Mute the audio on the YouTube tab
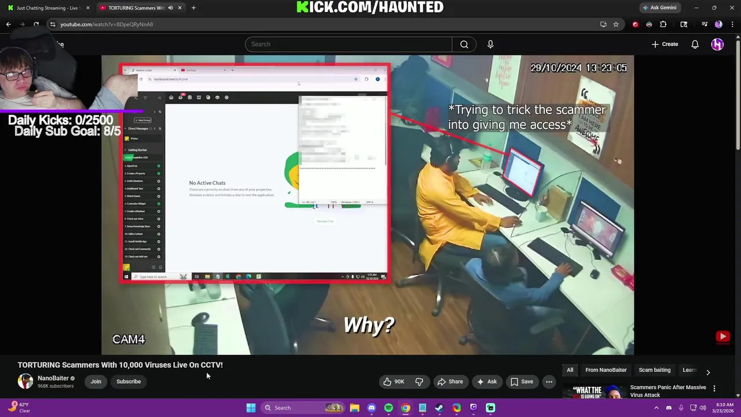Screen dimensions: 741x417 (170, 8)
